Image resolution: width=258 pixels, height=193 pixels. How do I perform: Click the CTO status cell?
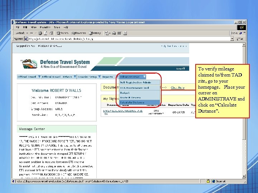156,112
